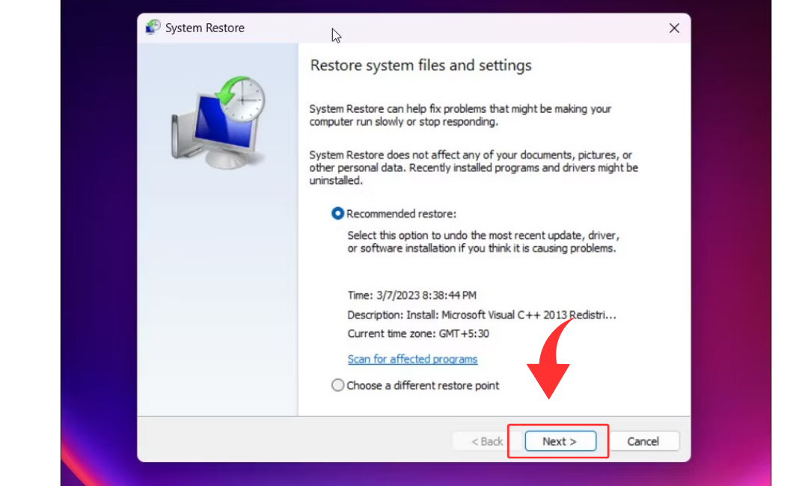The image size is (808, 486).
Task: Click the System Restore title bar icon
Action: coord(153,28)
